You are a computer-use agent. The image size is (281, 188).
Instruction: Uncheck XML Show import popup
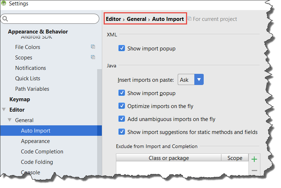pos(122,48)
